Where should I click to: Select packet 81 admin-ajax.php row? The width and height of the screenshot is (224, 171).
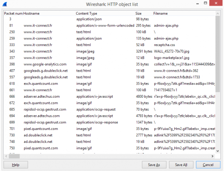(x=109, y=26)
